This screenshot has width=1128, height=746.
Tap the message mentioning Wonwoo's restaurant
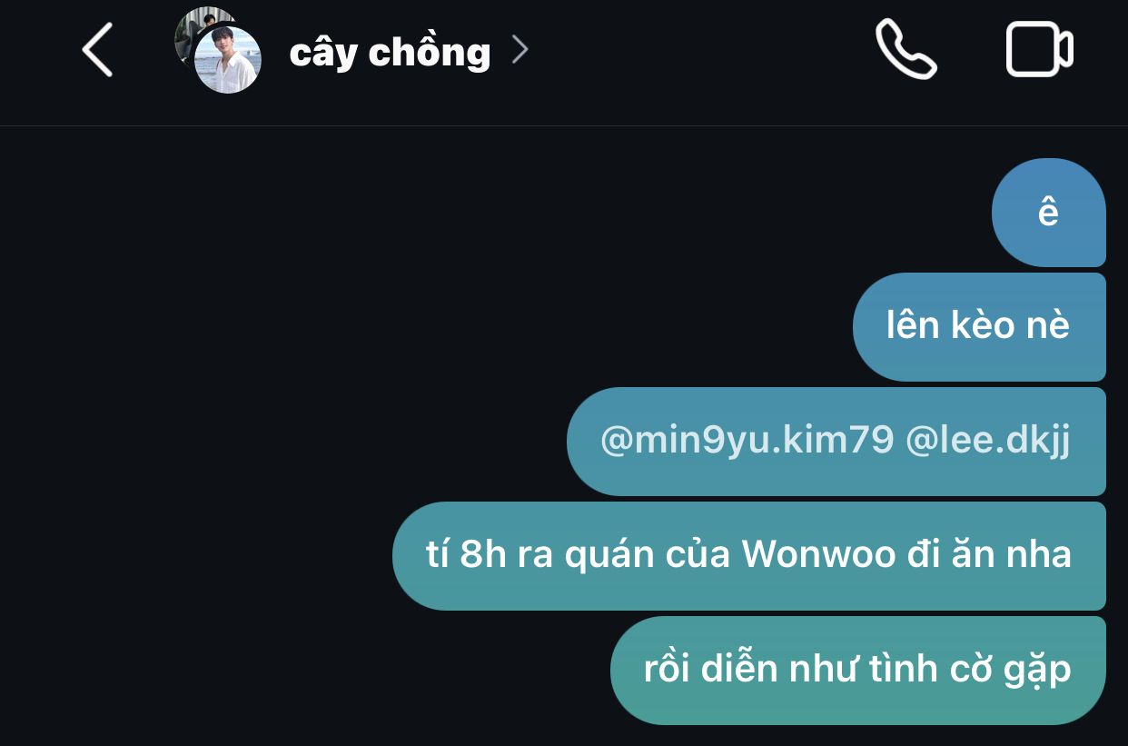tap(749, 555)
